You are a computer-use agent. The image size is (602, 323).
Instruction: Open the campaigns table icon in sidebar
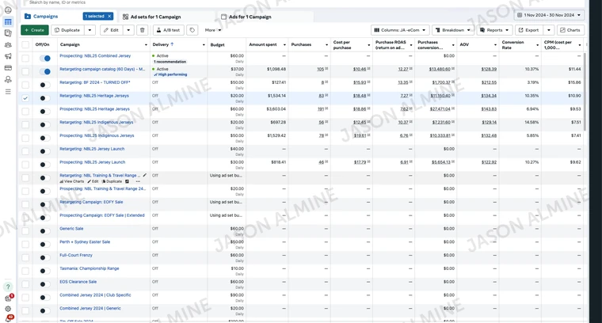point(8,22)
